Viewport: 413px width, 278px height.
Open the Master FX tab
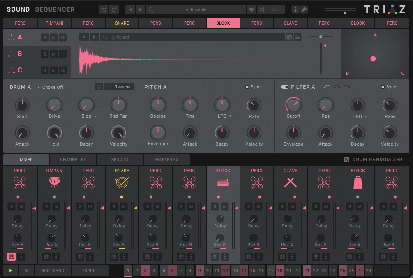(x=167, y=160)
